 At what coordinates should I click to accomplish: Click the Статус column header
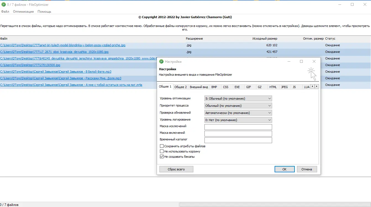tap(330, 39)
